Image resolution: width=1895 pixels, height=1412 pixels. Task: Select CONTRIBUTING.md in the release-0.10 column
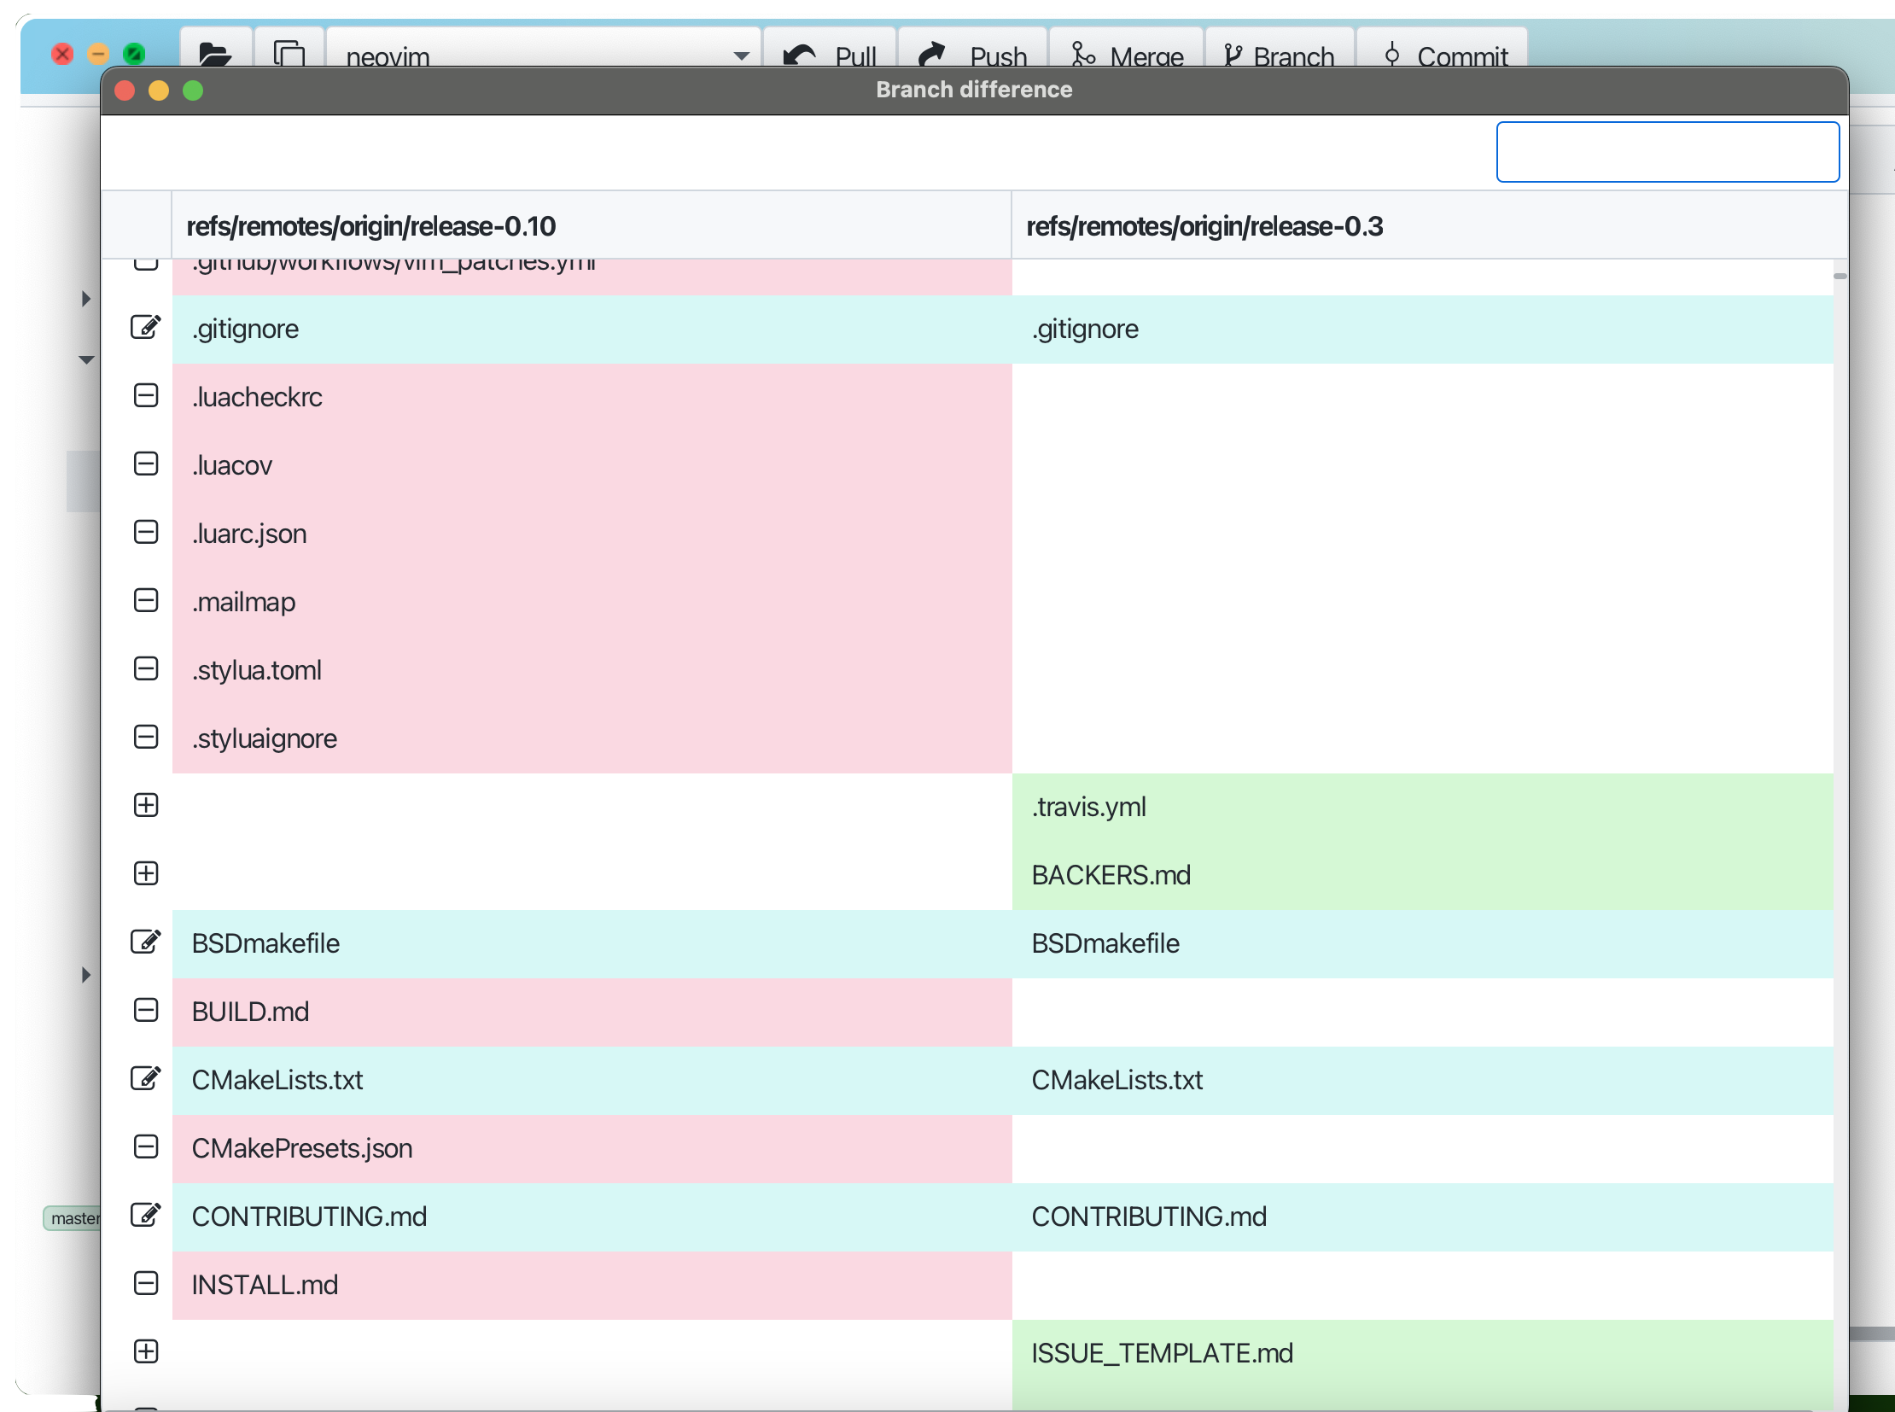[x=592, y=1217]
